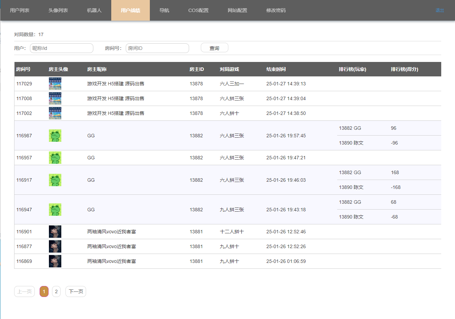Click the 昵称/id user input field
455x319 pixels.
[61, 48]
